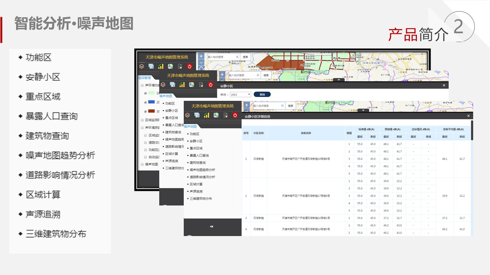Click the document icon in the front-most window toolbar

coord(225,115)
